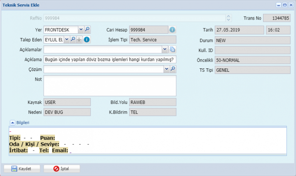Click the Kaynak USER field
Viewport: 296px width, 176px height.
coord(67,102)
